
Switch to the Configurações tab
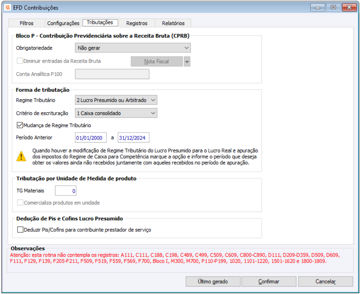pos(63,23)
